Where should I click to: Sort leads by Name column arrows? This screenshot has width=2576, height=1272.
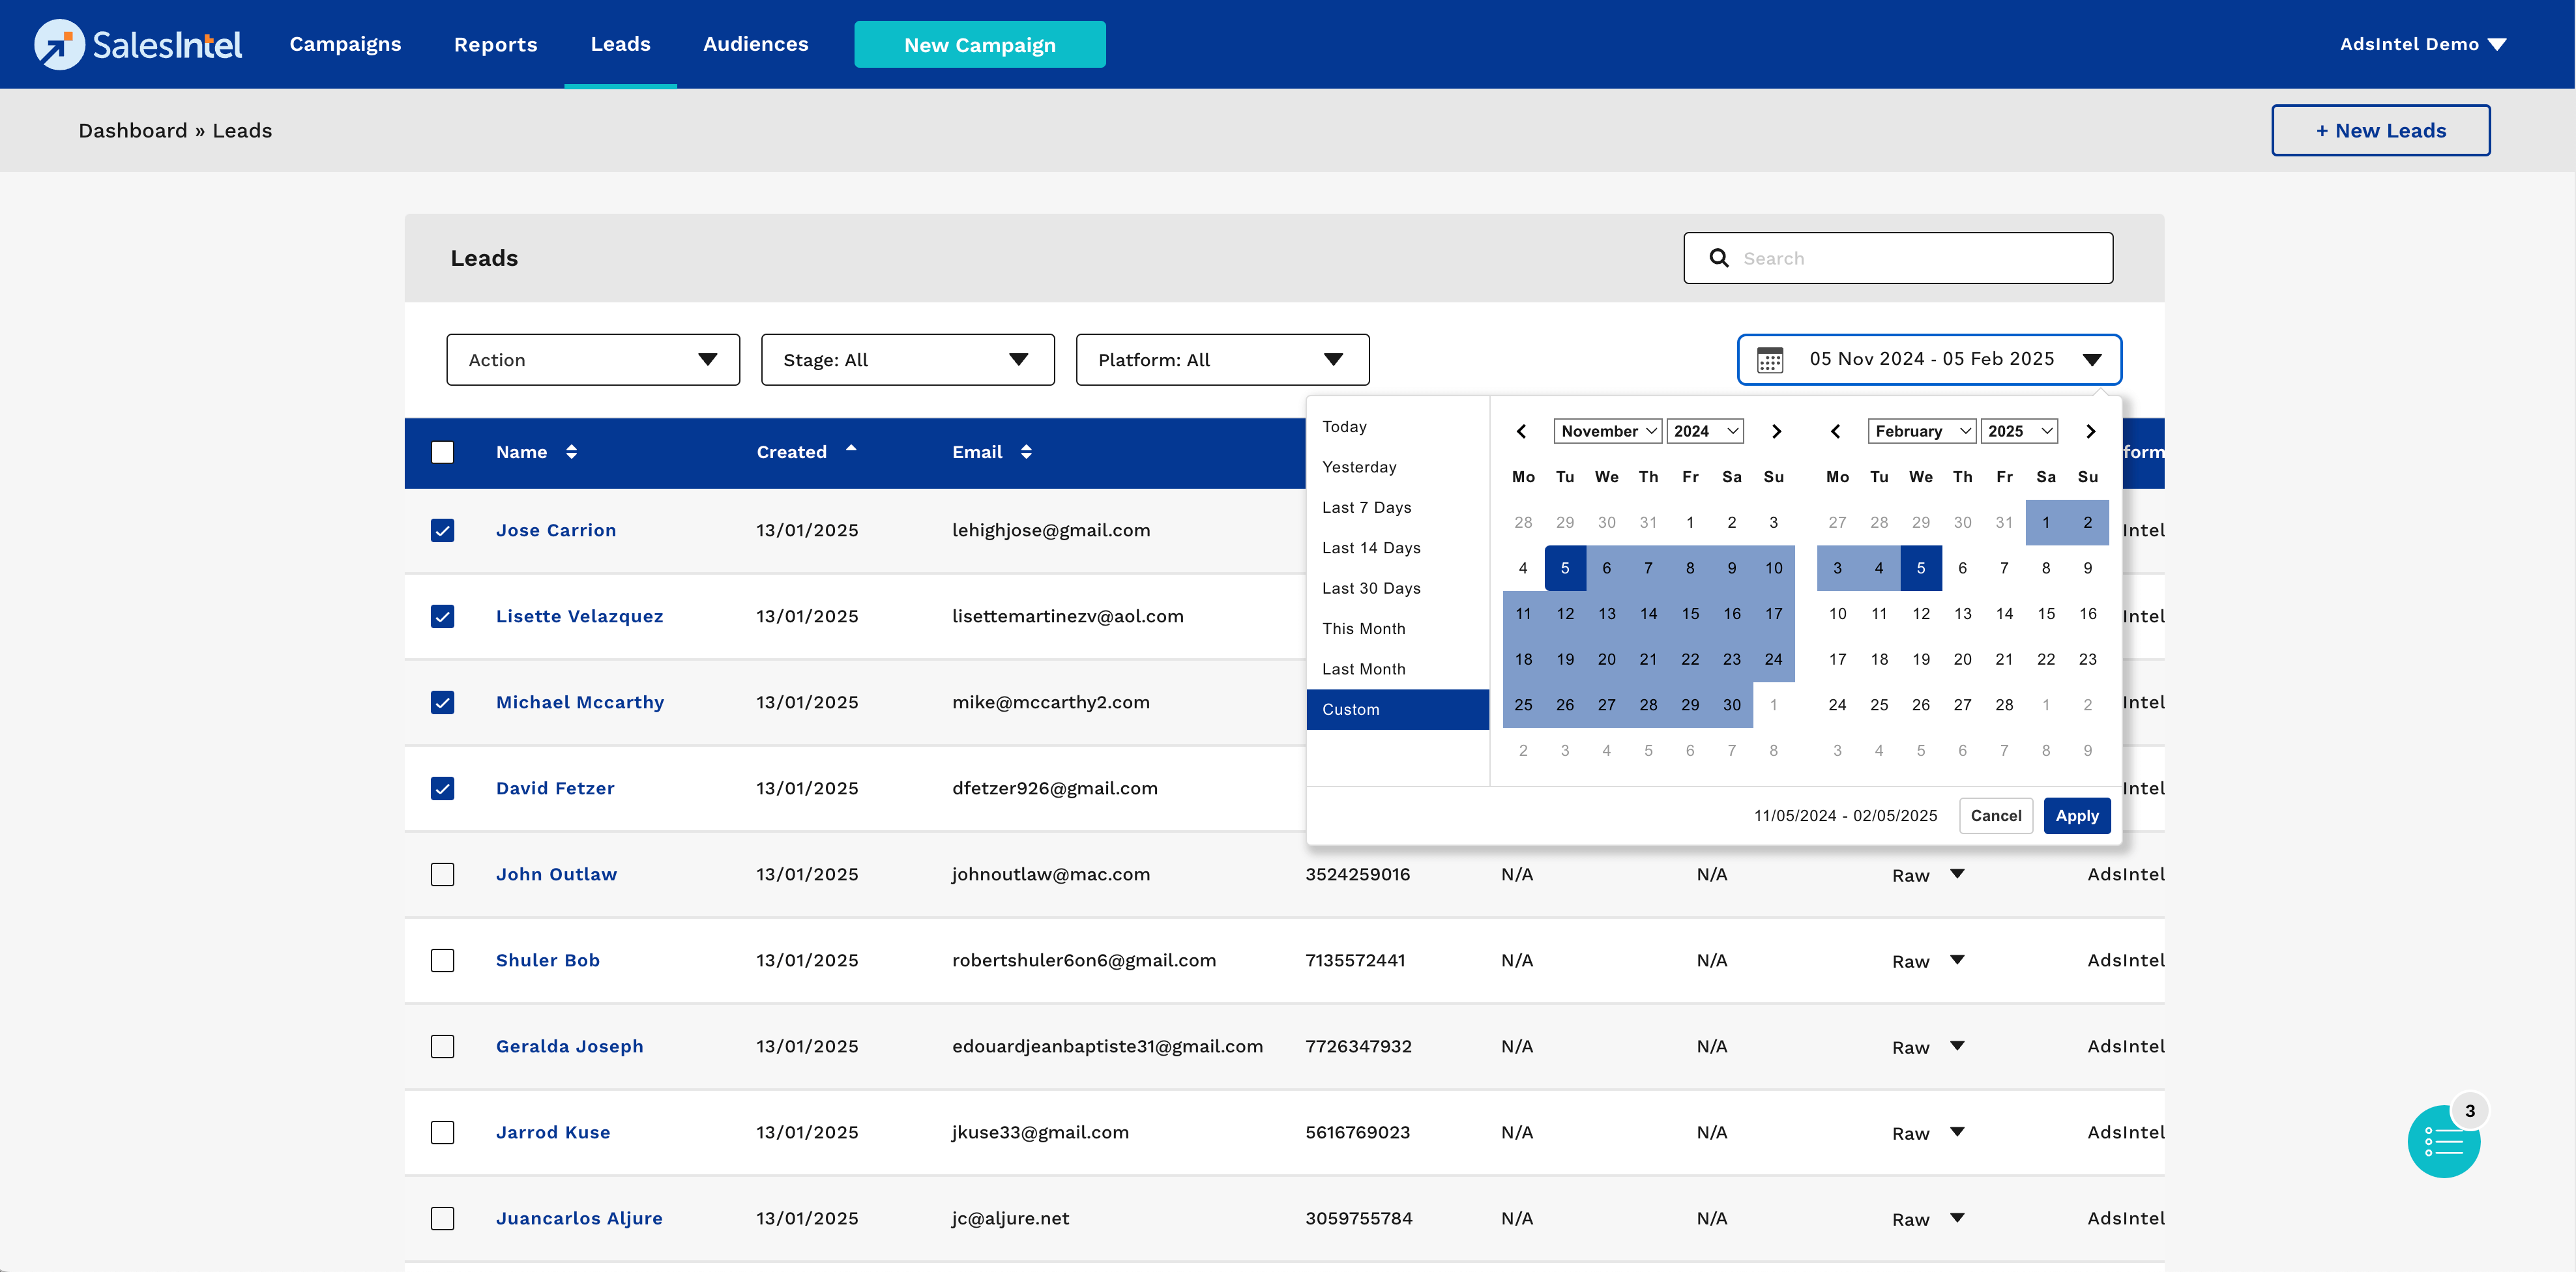(x=571, y=452)
